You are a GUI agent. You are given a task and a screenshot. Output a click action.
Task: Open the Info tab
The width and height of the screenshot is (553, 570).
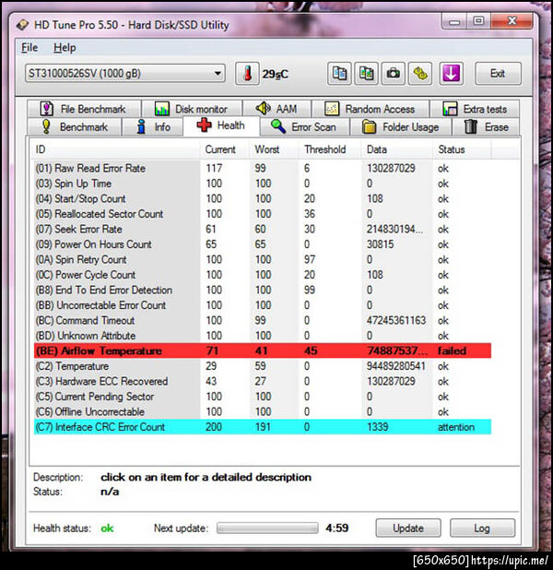[153, 127]
